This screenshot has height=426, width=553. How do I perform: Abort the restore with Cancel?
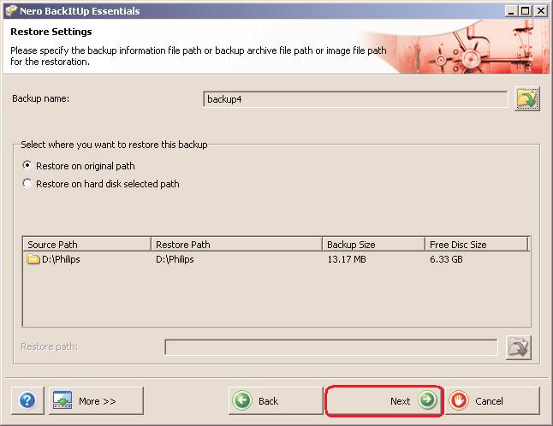pos(493,400)
